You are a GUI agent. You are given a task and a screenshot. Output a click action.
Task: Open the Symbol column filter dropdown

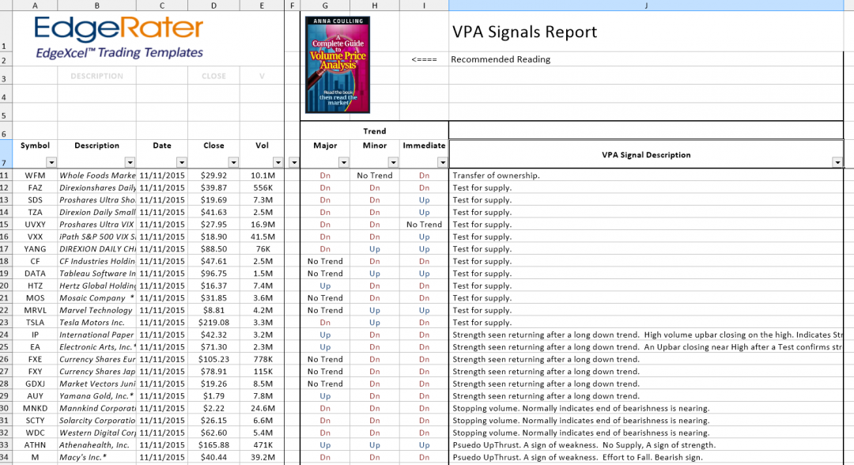click(51, 161)
